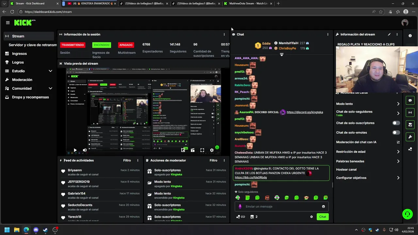The image size is (418, 235).
Task: Open Servidor y clave de retransmisión
Action: [x=32, y=45]
